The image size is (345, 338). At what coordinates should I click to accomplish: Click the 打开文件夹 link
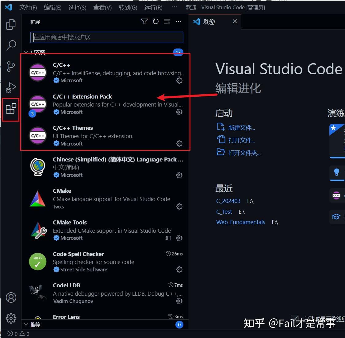click(244, 153)
